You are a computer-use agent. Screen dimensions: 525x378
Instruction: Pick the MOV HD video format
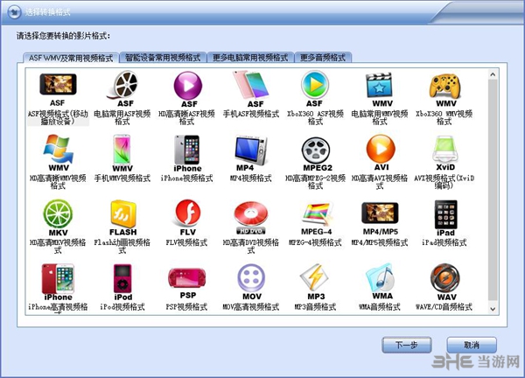coord(251,287)
